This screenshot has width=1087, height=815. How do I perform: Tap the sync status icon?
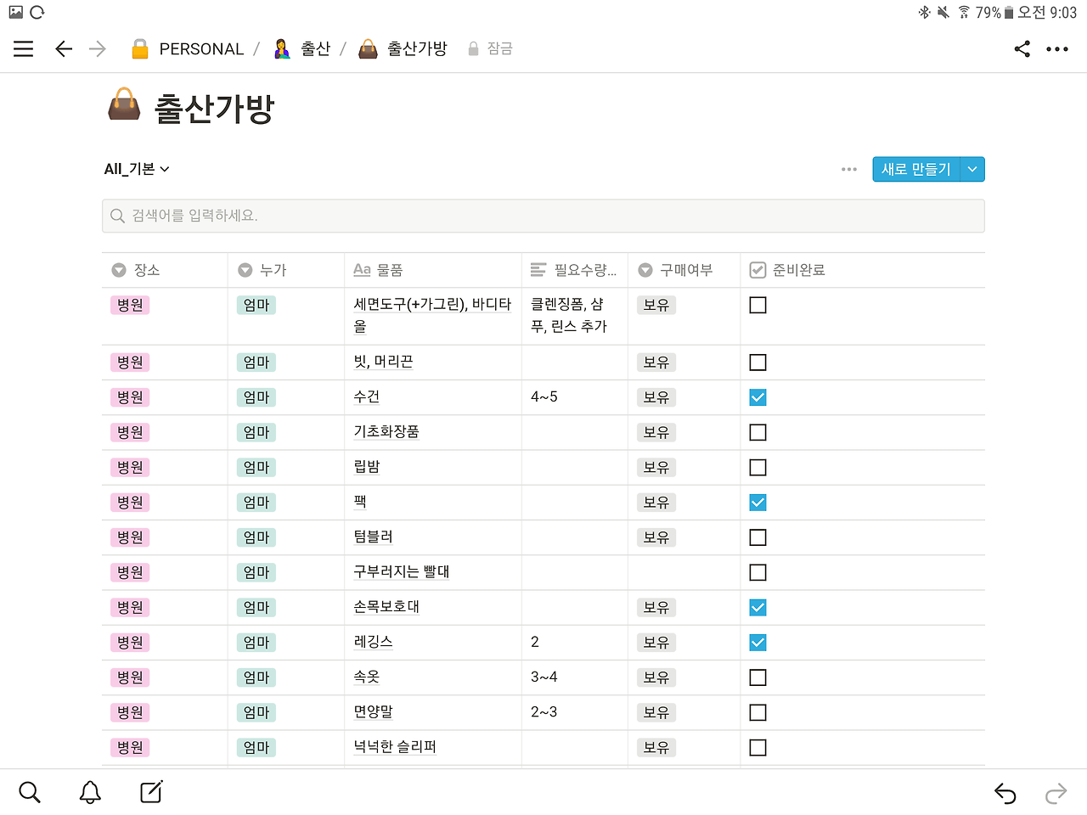click(x=37, y=12)
